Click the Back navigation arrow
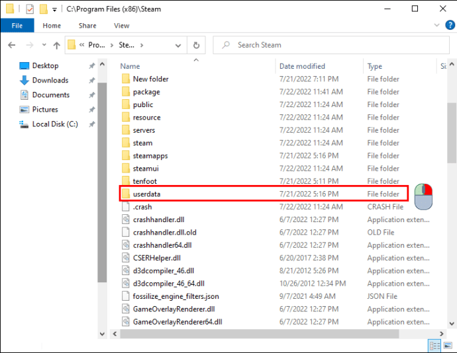 (x=12, y=45)
